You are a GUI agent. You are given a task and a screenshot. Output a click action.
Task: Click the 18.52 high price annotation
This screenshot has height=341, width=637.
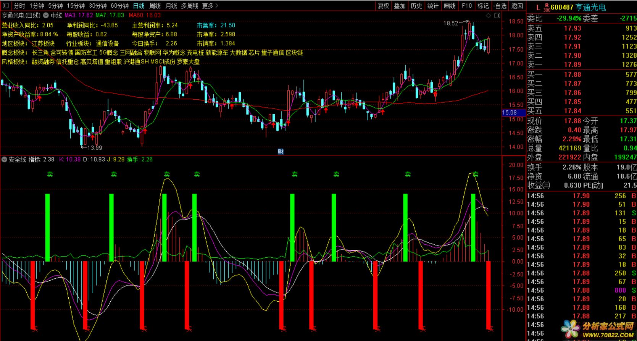pos(450,23)
